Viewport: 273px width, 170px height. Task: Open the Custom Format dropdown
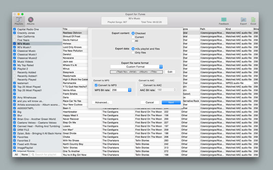click(136, 67)
